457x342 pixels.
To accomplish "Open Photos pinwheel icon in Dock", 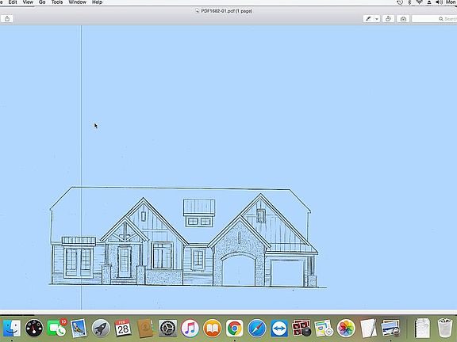I will (346, 328).
